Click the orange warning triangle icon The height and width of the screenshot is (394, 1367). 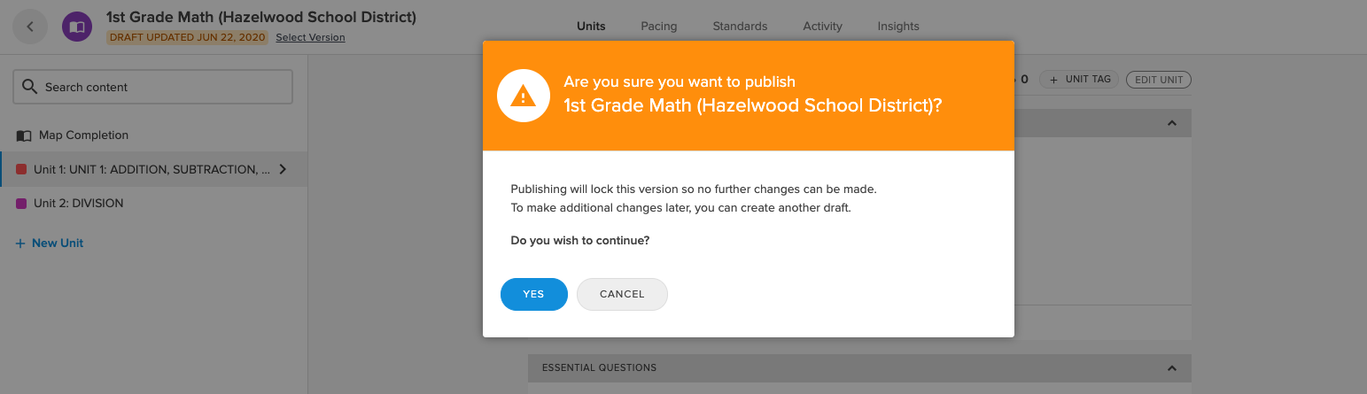524,96
